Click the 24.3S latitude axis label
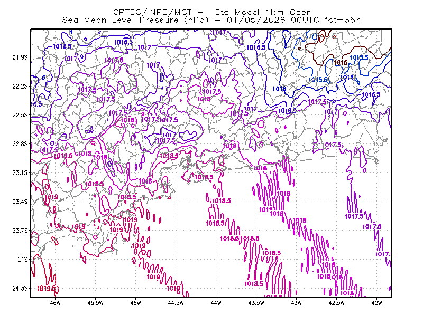The height and width of the screenshot is (326, 423). click(20, 289)
